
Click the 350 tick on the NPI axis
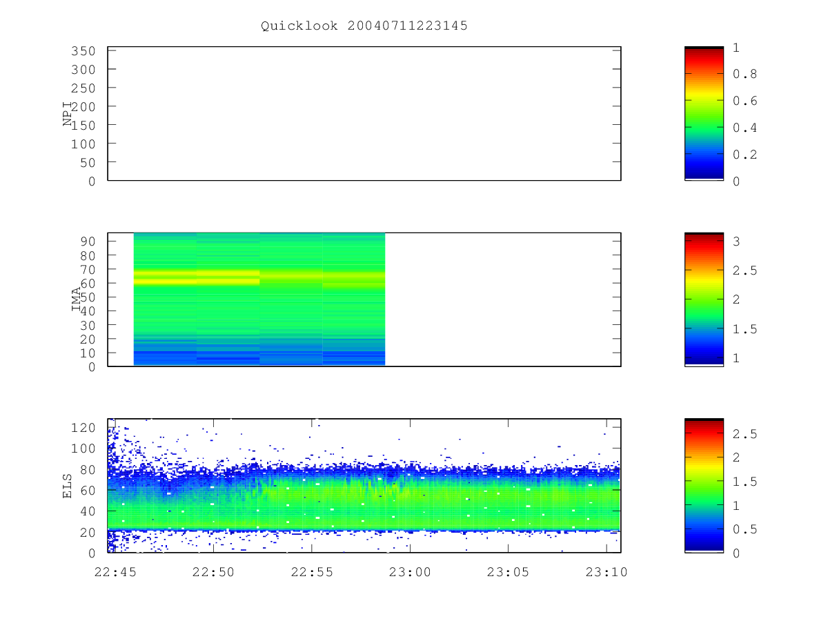83,51
